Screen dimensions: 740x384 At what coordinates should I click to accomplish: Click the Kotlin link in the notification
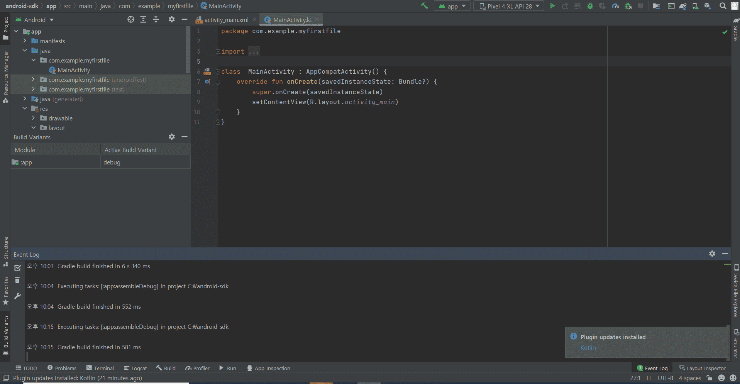click(x=588, y=348)
